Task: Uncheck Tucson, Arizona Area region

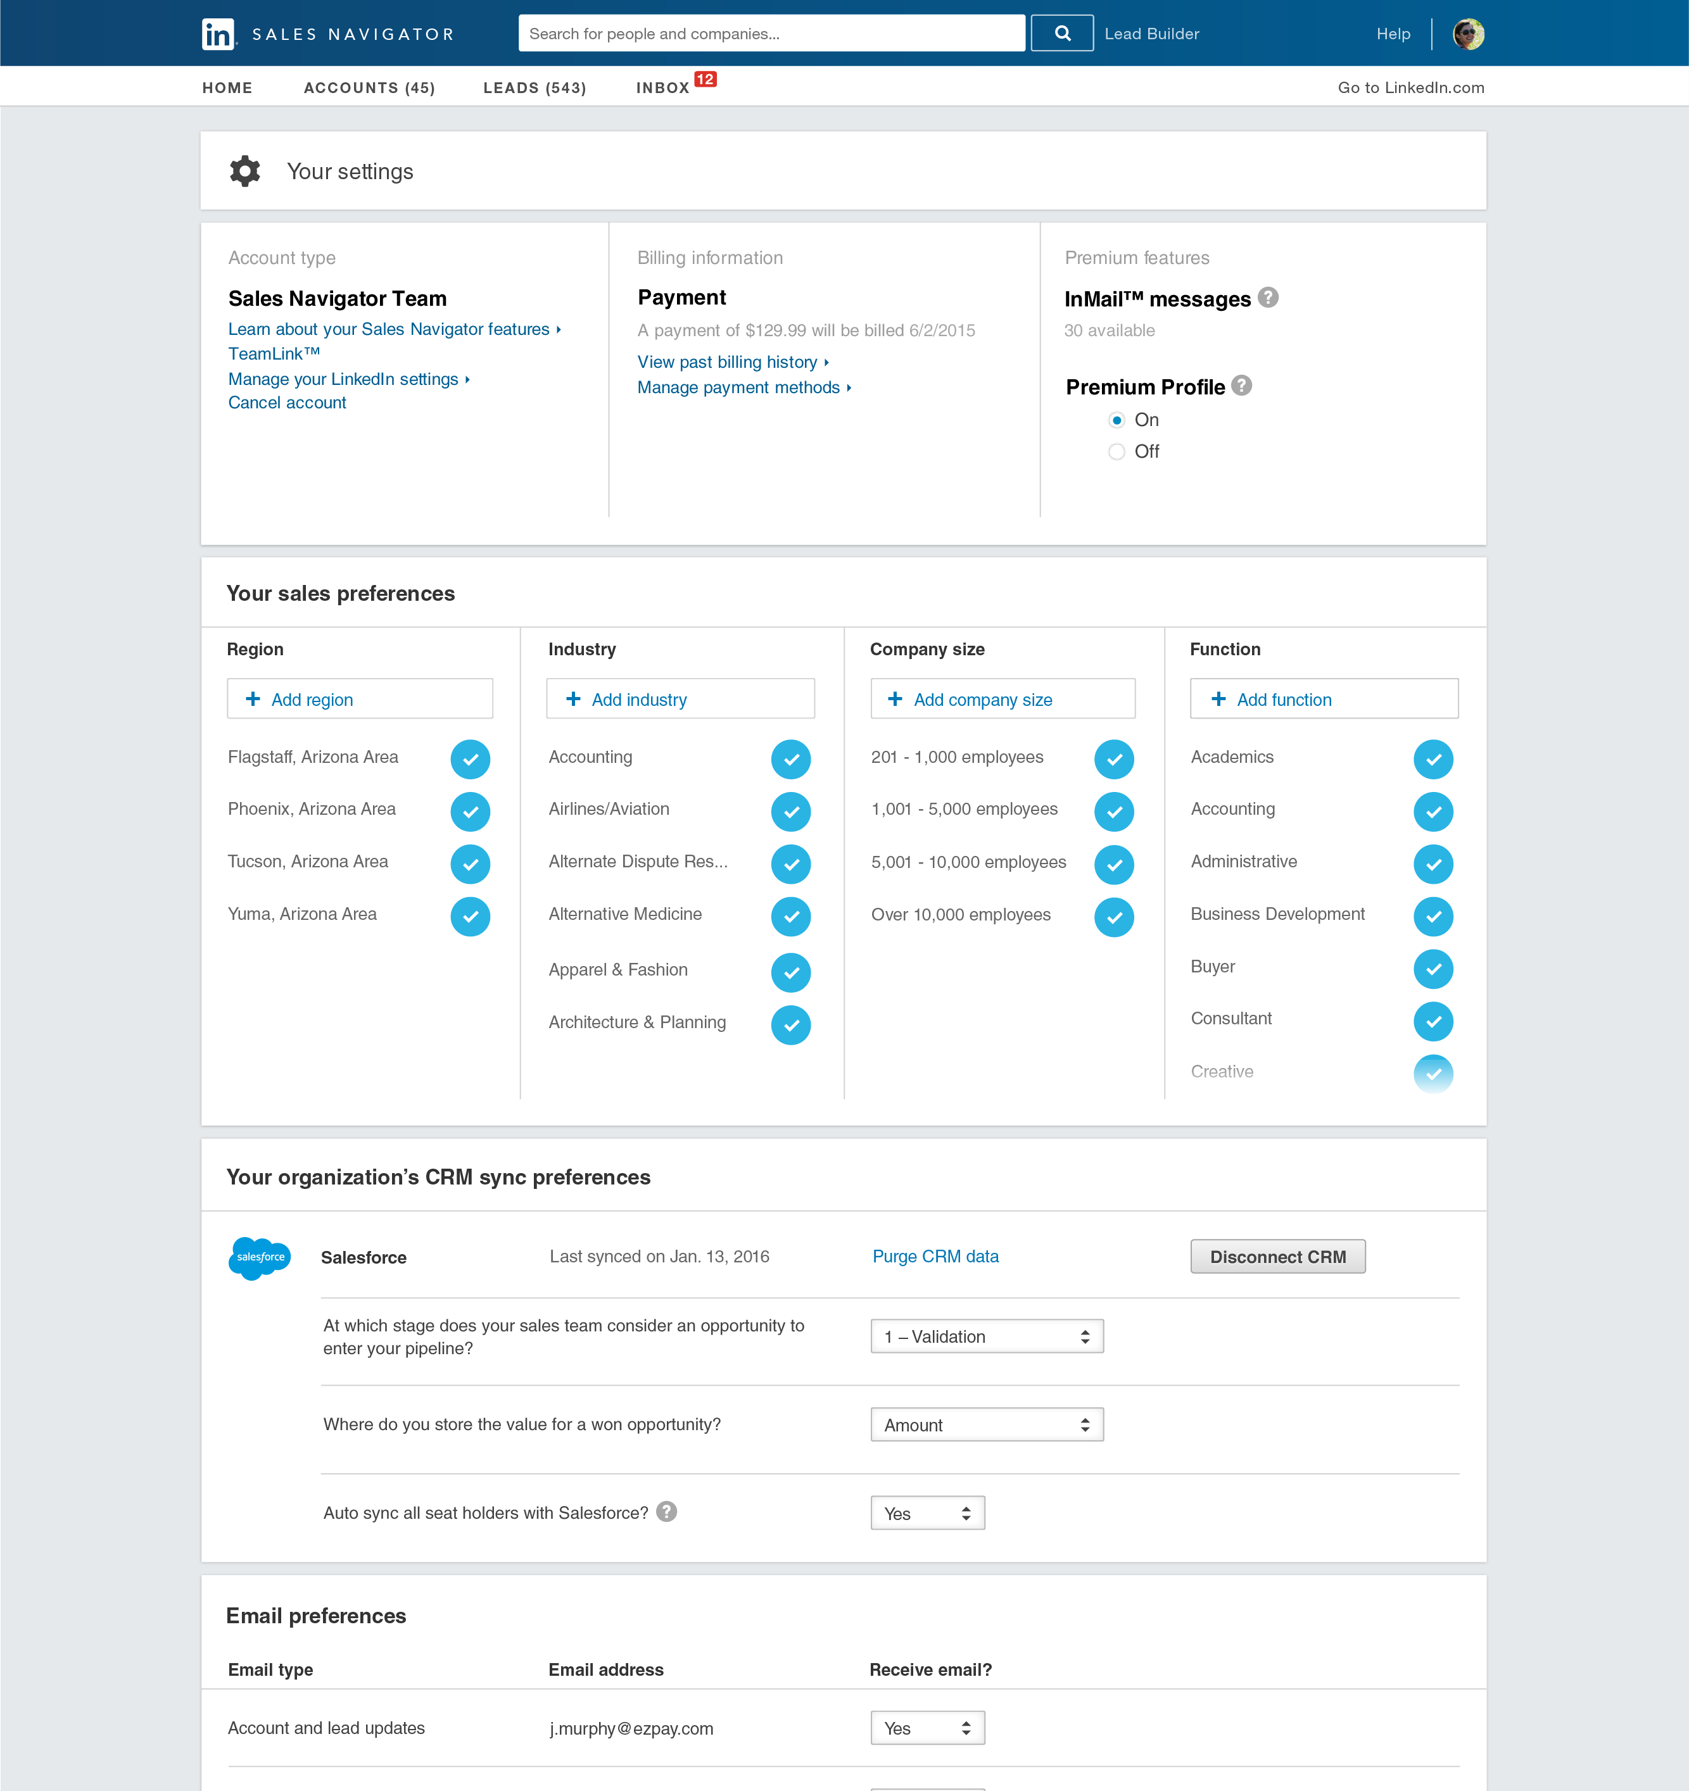Action: (x=471, y=864)
